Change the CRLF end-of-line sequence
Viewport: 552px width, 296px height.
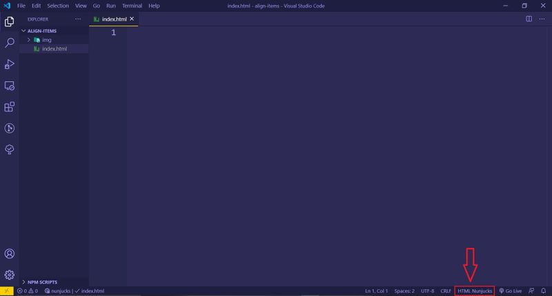pos(445,291)
